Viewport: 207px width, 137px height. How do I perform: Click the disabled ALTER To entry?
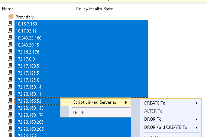[171, 111]
